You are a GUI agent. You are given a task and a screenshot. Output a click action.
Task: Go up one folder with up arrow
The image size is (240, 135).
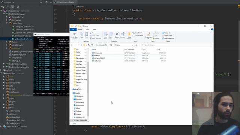pyautogui.click(x=81, y=45)
